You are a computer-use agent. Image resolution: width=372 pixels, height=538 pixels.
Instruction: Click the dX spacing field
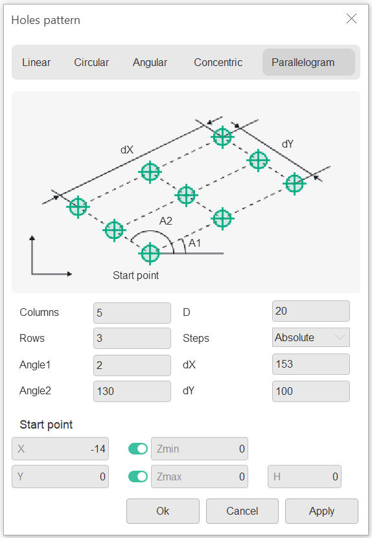pyautogui.click(x=311, y=364)
